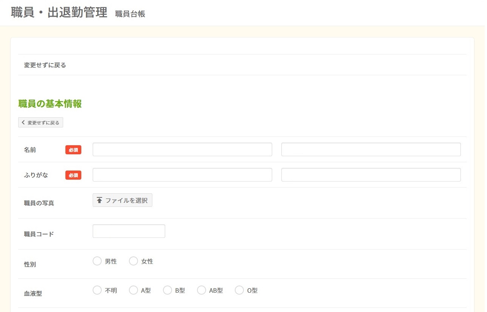
Task: Click the 職員の基本情報 section heading
Action: (50, 104)
